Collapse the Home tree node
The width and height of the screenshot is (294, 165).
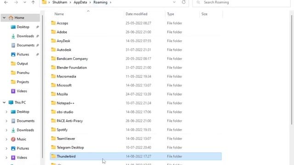[4, 18]
